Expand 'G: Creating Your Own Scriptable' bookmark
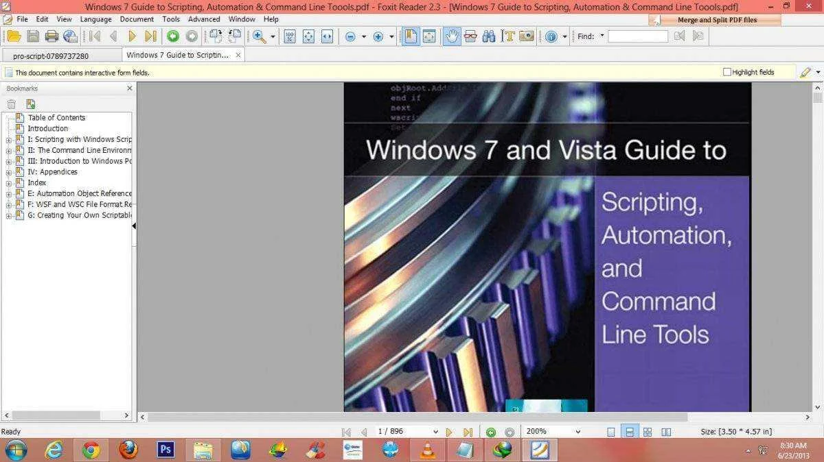Image resolution: width=824 pixels, height=462 pixels. (x=9, y=216)
